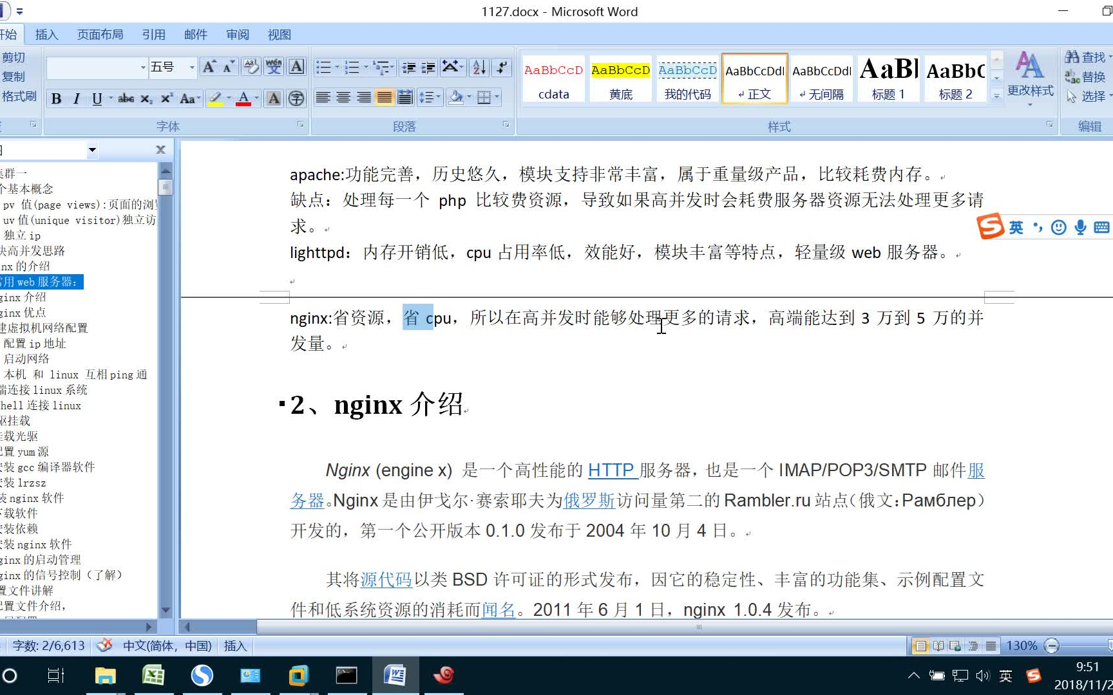Image resolution: width=1113 pixels, height=695 pixels.
Task: Switch to print layout view
Action: [x=921, y=645]
